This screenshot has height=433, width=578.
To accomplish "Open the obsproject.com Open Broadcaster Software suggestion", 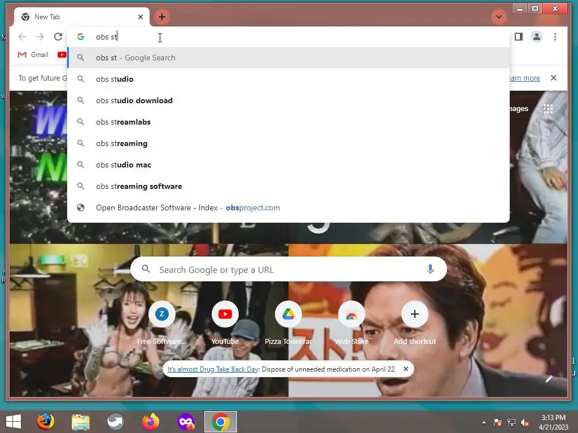I will click(x=288, y=207).
